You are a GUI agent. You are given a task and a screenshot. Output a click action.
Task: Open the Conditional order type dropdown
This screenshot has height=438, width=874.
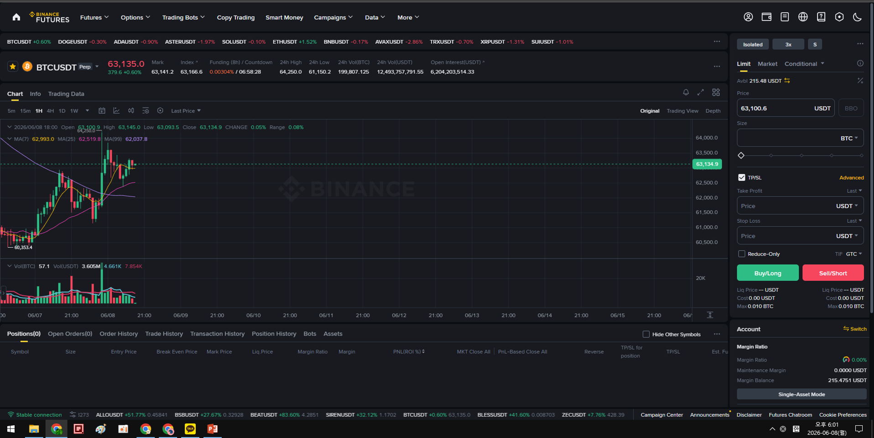804,64
